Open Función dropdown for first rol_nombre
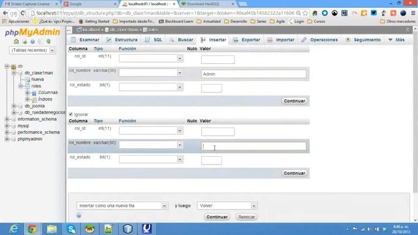The width and height of the screenshot is (418, 235). [151, 72]
